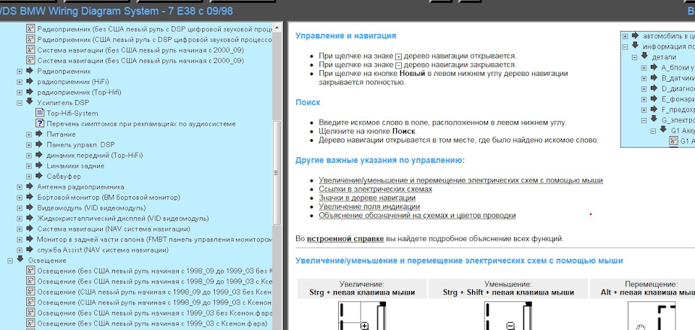Collapse the Освещение section
The image size is (695, 330).
coord(10,261)
